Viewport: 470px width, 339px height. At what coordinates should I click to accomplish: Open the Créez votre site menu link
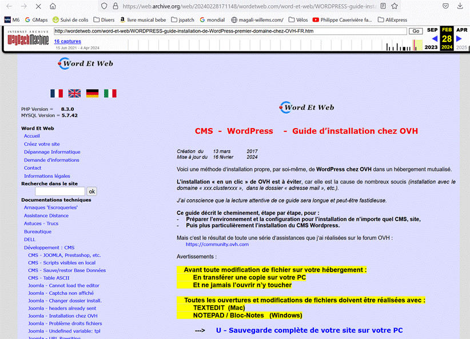tap(42, 144)
